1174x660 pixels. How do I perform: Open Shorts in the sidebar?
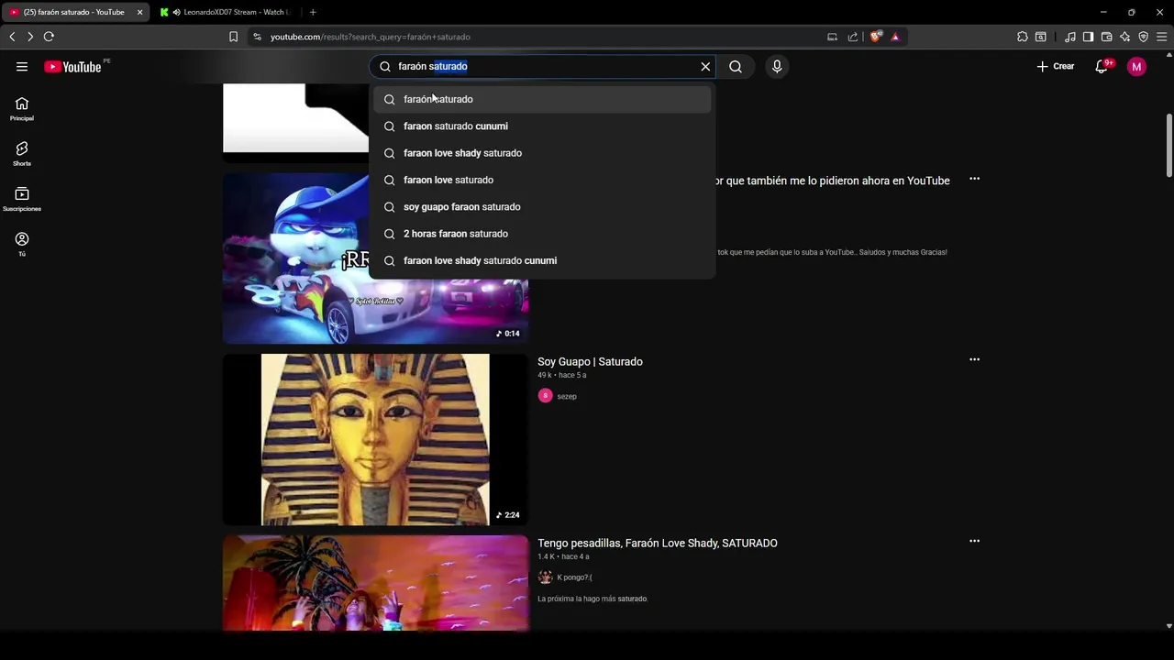click(22, 154)
